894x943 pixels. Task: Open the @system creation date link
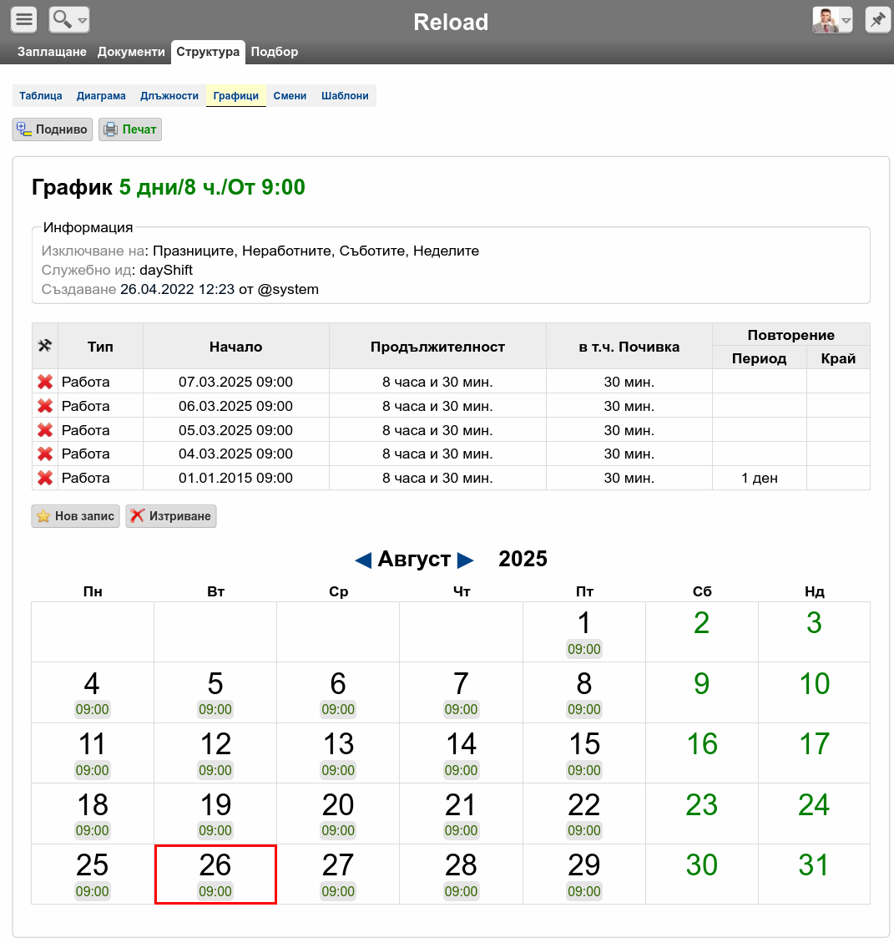pyautogui.click(x=177, y=289)
